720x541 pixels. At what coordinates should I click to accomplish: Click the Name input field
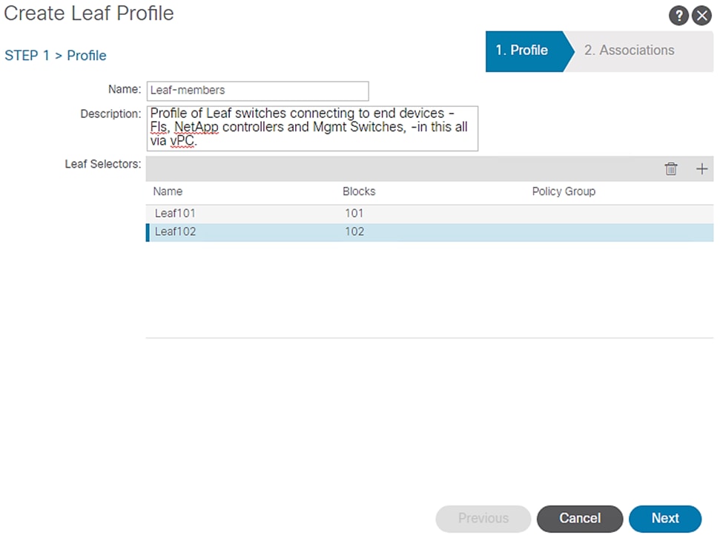[x=257, y=91]
